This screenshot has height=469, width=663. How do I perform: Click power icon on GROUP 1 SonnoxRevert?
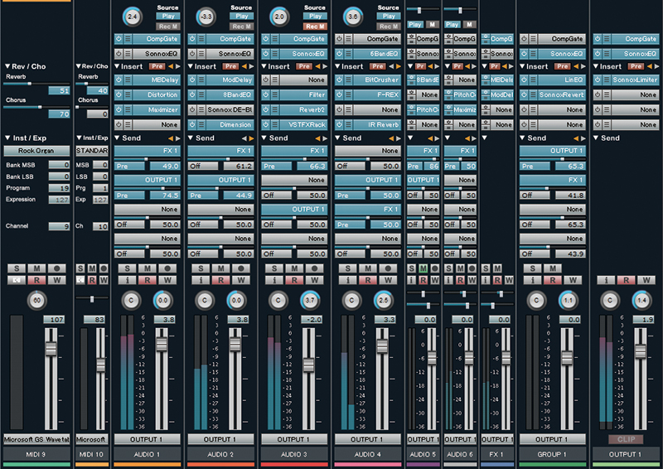[x=525, y=94]
